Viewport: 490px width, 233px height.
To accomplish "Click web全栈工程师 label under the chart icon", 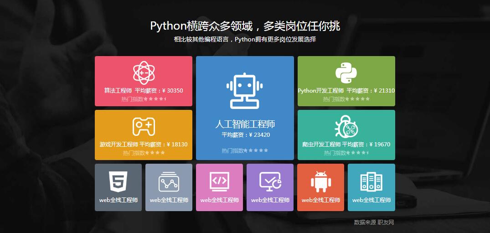I will (x=169, y=200).
